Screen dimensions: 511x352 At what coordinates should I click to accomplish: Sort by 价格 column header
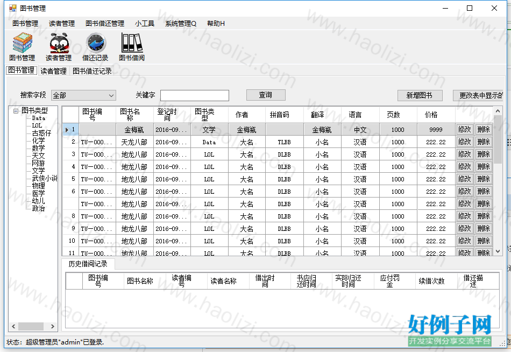(436, 115)
